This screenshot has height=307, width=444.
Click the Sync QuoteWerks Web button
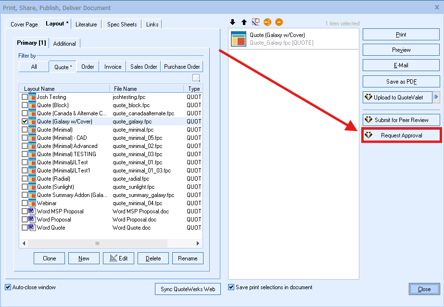coord(188,289)
